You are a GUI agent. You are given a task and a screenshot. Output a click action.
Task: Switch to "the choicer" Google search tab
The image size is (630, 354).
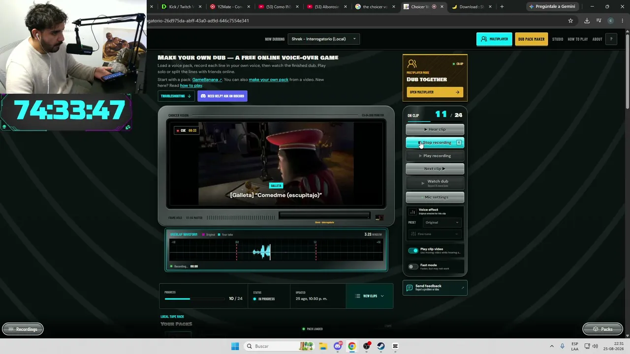click(x=375, y=6)
